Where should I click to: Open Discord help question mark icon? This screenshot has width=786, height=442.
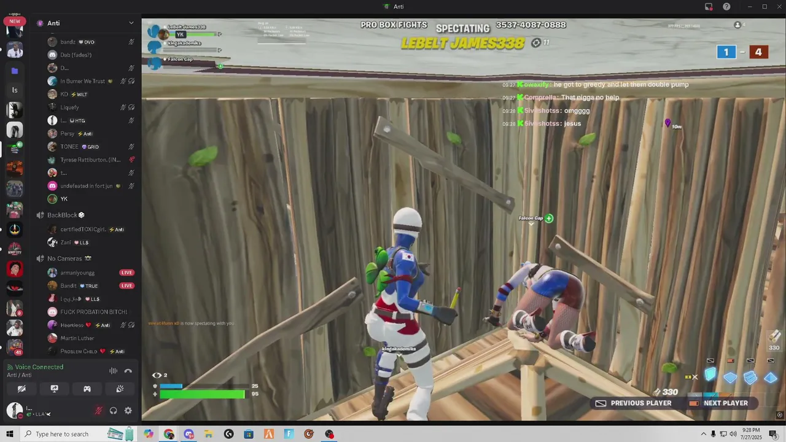726,7
